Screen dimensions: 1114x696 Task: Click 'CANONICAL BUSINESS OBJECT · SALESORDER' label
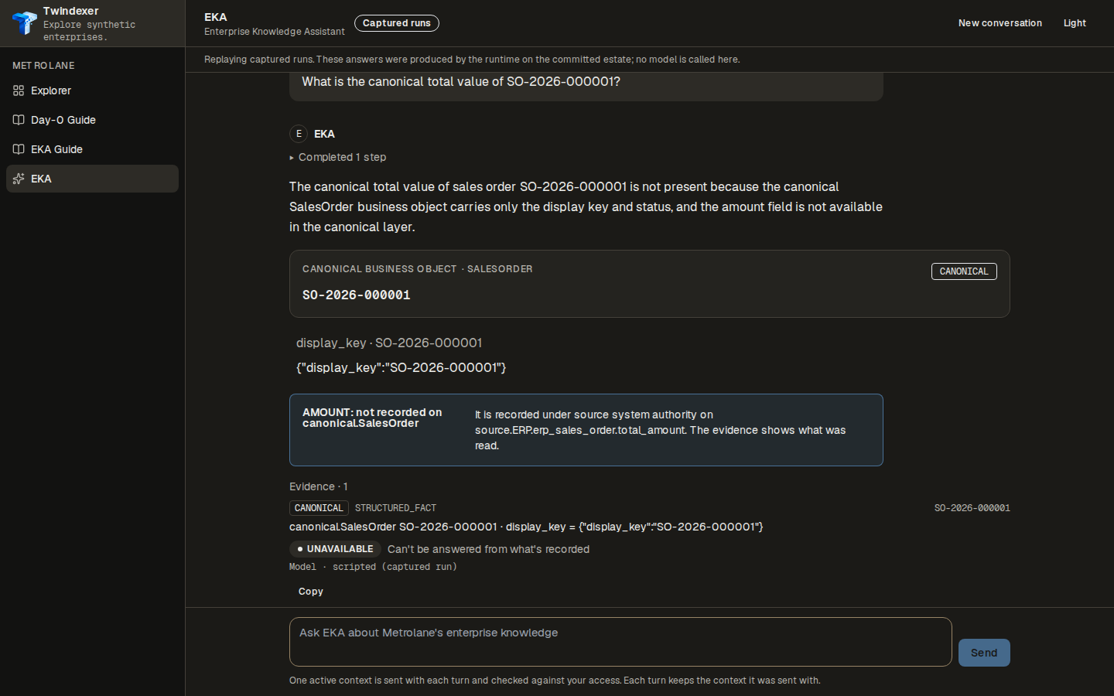[x=418, y=269]
